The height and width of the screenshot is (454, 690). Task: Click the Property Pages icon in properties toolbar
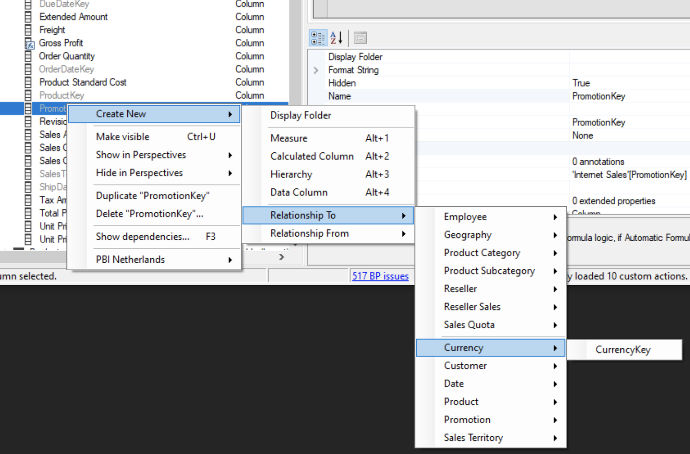360,38
